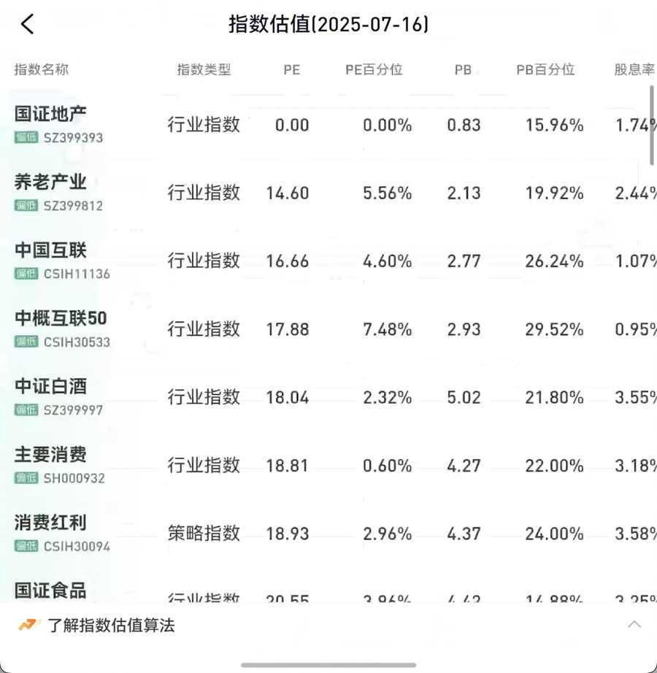Expand the bottom panel with up chevron

634,625
